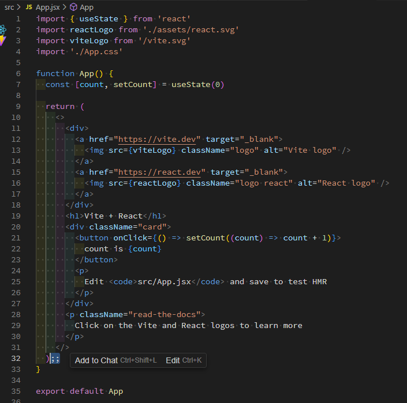
Task: Click the '<p>' tag on line 24
Action: (x=82, y=271)
